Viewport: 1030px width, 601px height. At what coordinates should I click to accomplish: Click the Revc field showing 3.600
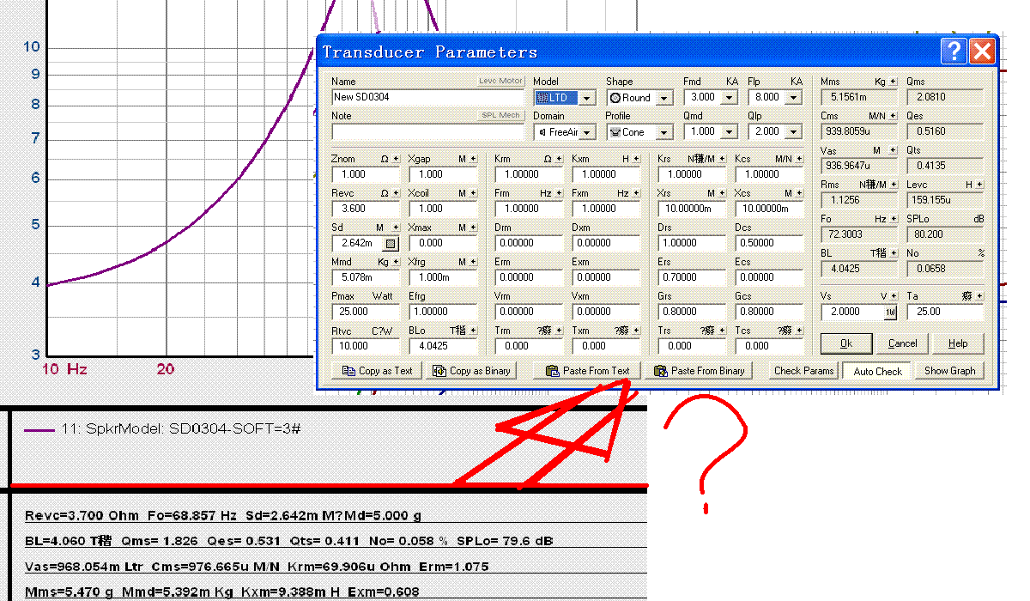(x=366, y=209)
